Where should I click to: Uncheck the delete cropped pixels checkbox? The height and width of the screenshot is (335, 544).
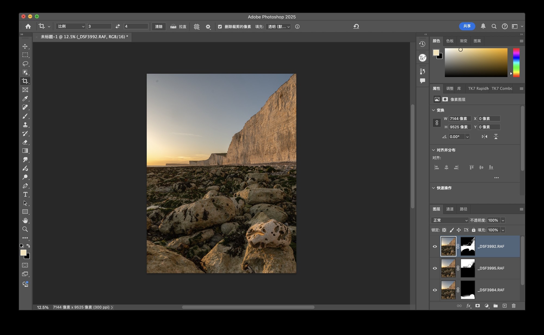220,27
